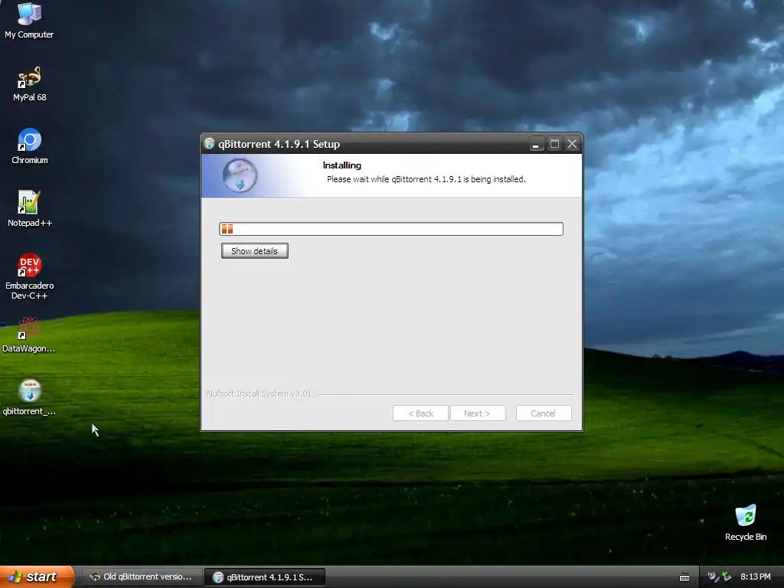Select the qbittorrent installer file icon

(29, 397)
